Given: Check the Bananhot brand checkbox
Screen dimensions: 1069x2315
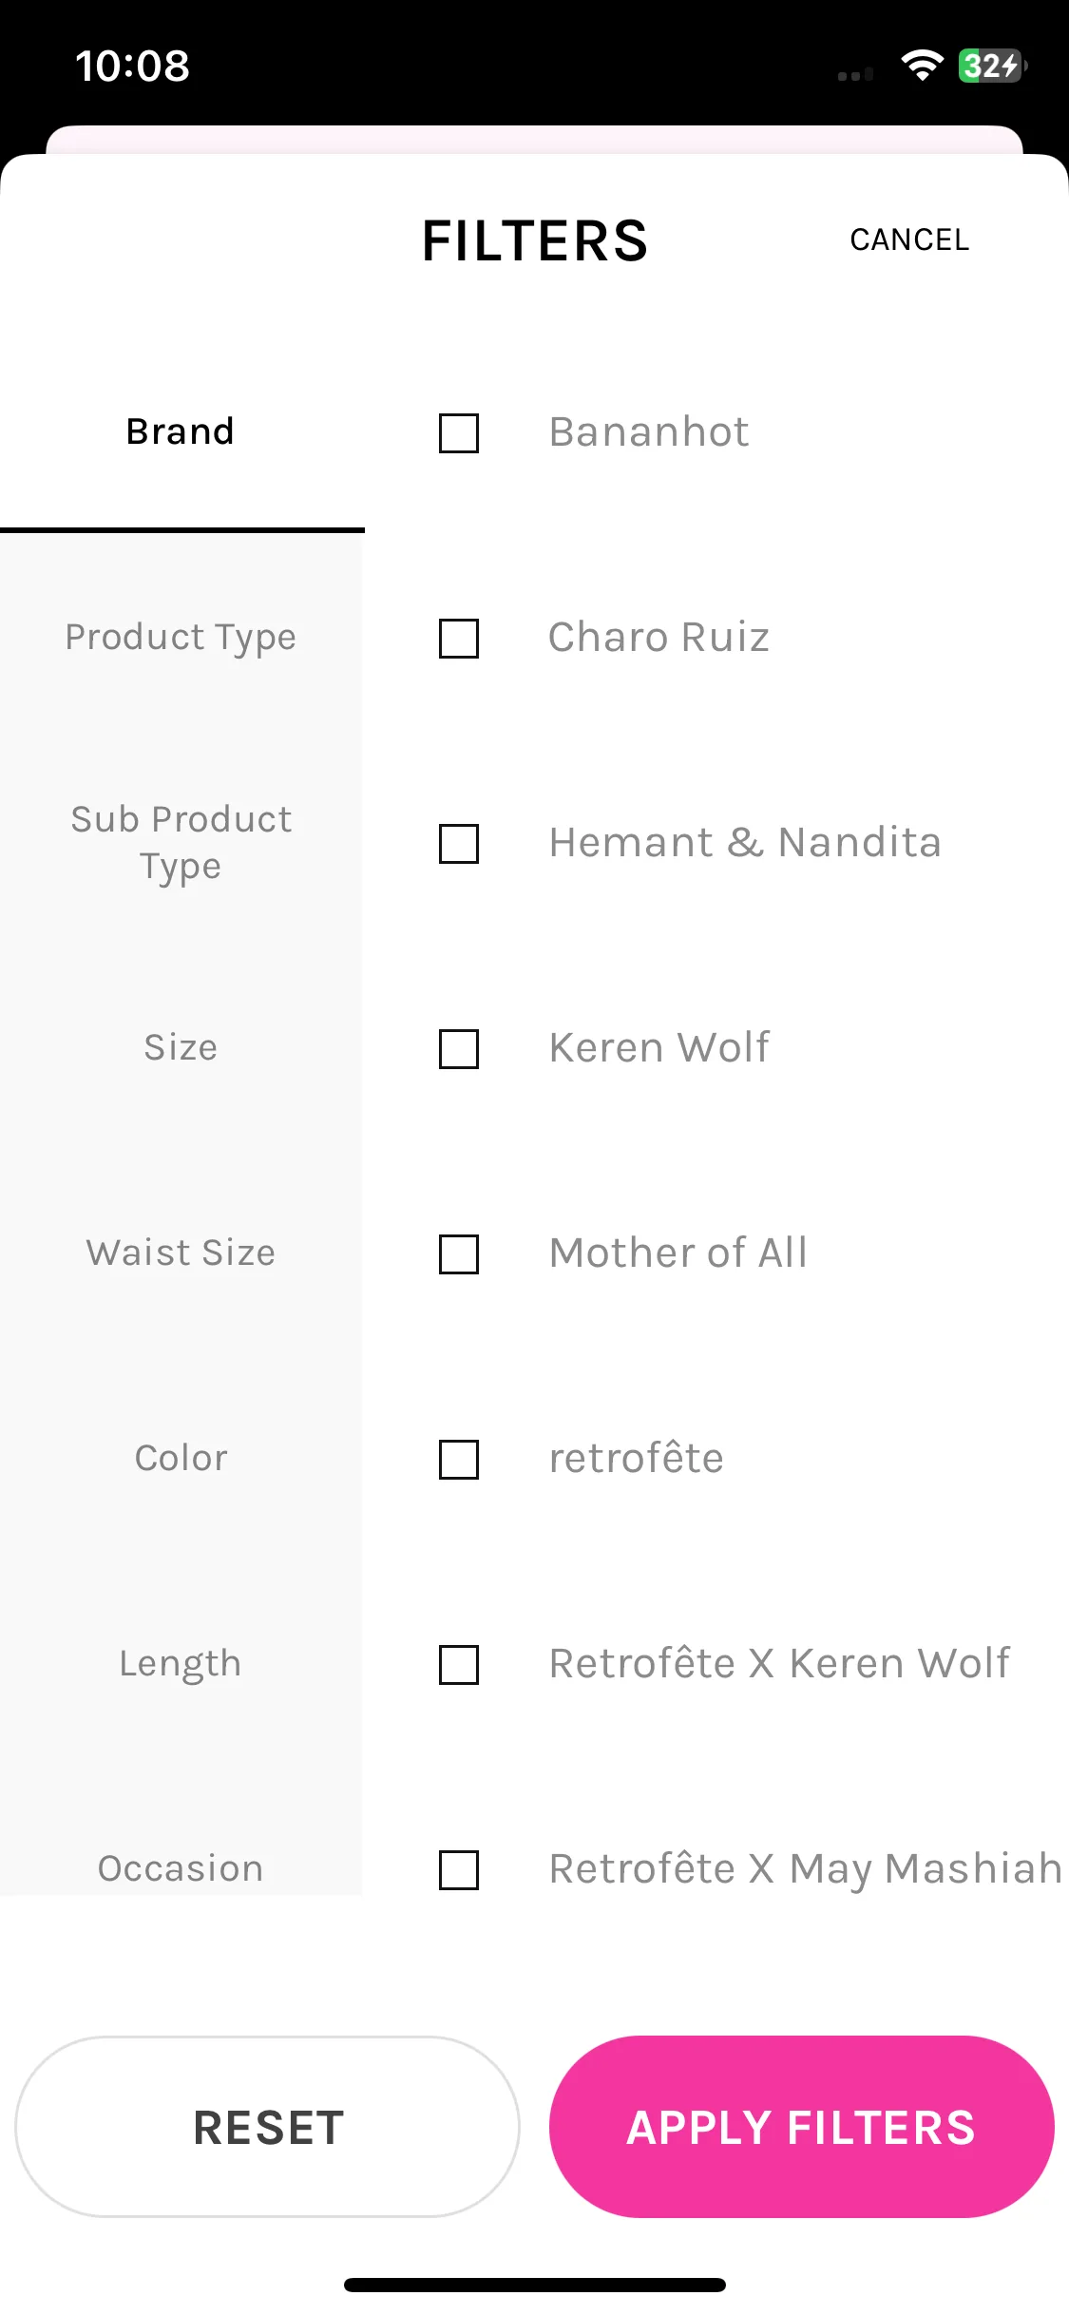Looking at the screenshot, I should point(458,433).
